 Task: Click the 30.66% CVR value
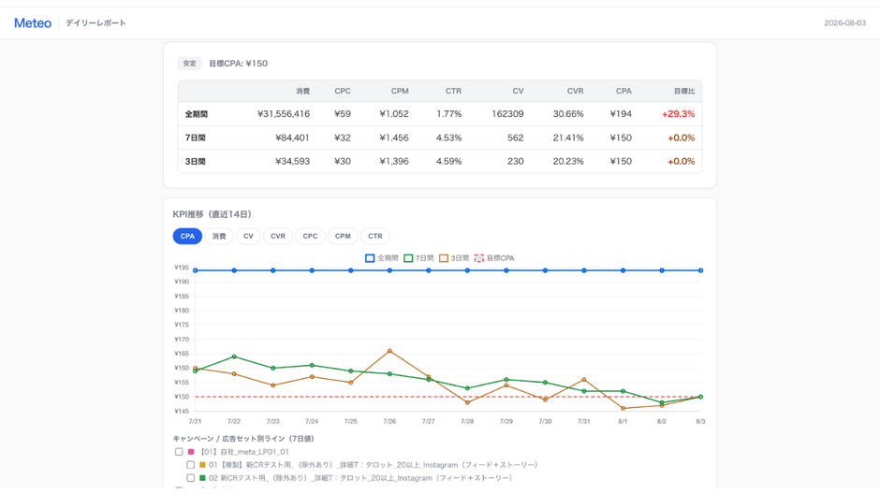click(568, 114)
